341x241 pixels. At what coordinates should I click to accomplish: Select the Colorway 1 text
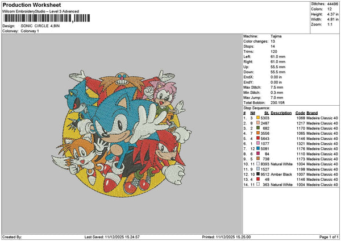point(30,31)
